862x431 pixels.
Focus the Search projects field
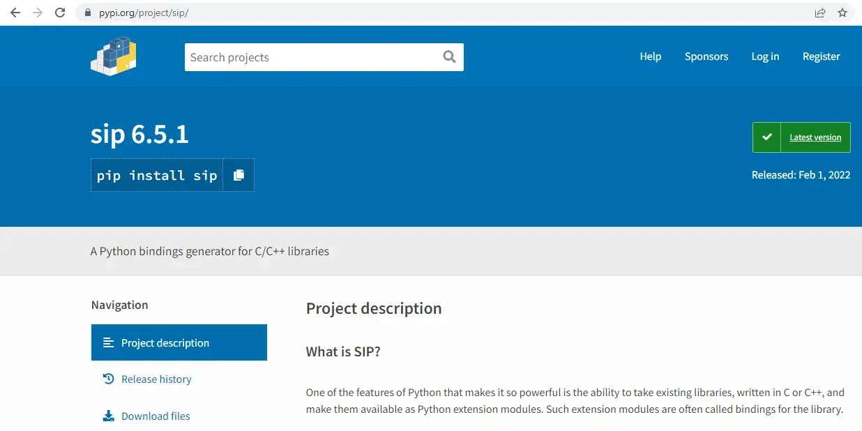point(324,57)
